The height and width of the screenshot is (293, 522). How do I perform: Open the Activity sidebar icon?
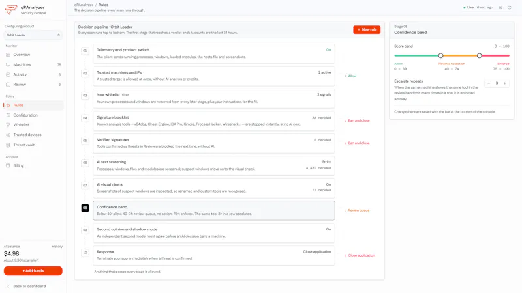(8, 74)
